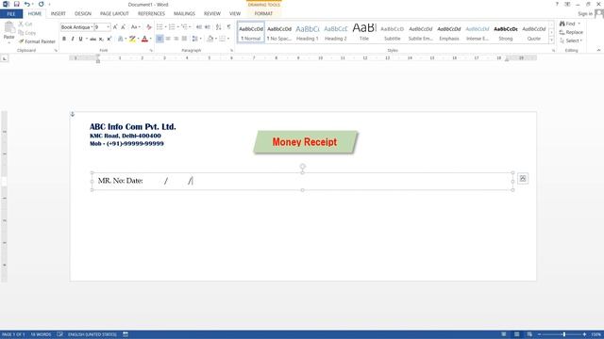Click the Paste button
604x339 pixels.
(x=8, y=31)
